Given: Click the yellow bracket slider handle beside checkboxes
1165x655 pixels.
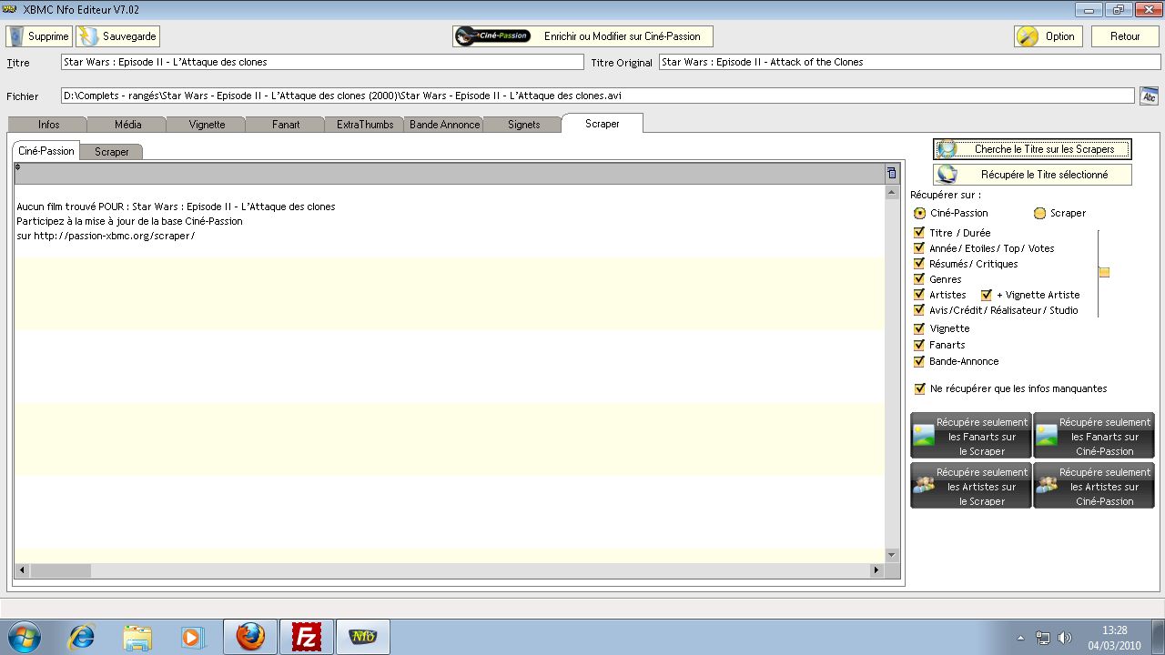Looking at the screenshot, I should 1104,272.
